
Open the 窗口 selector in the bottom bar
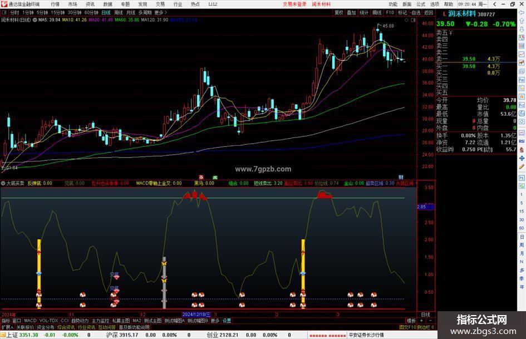tap(17, 321)
